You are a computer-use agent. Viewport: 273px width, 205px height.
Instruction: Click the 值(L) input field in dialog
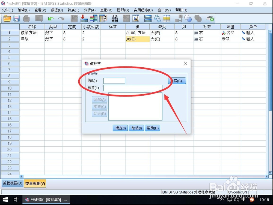114,81
